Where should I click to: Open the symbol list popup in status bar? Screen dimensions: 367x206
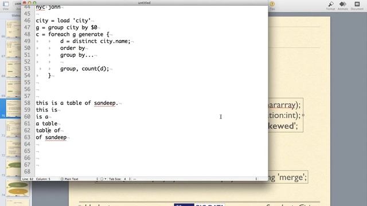pyautogui.click(x=195, y=179)
